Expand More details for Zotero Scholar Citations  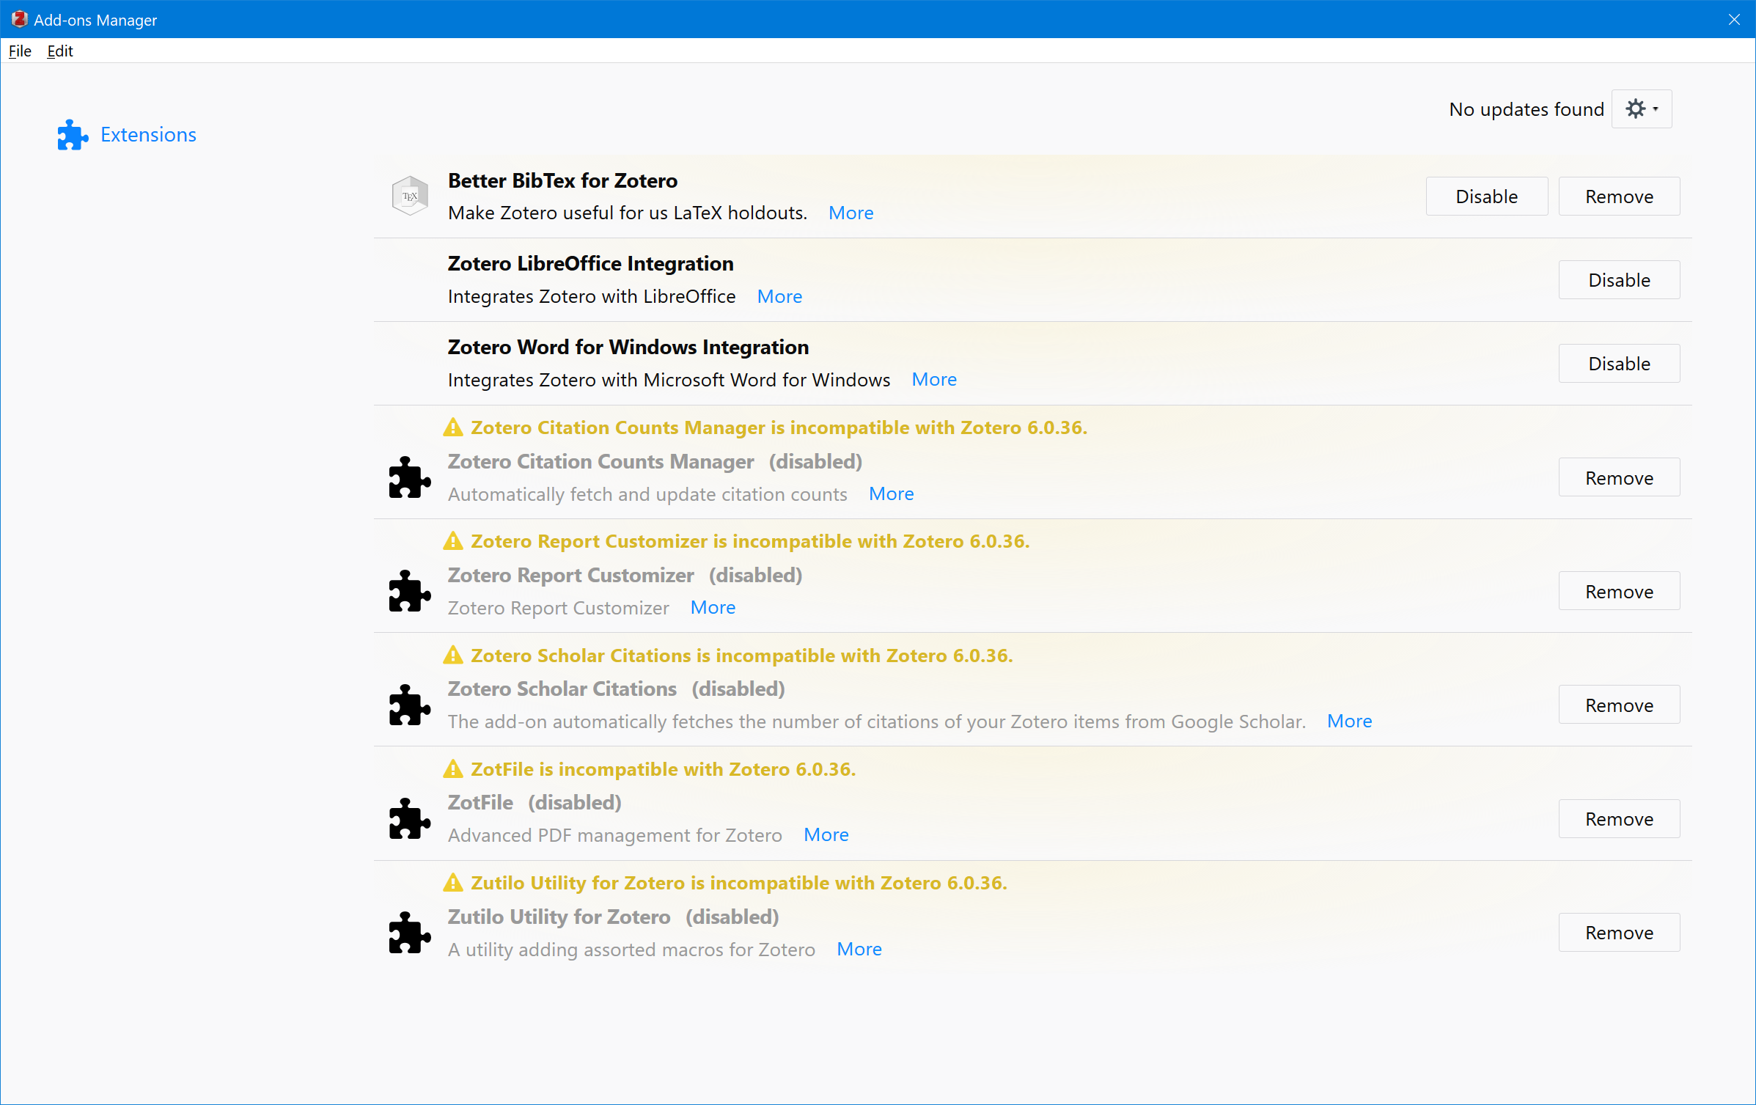(1349, 722)
